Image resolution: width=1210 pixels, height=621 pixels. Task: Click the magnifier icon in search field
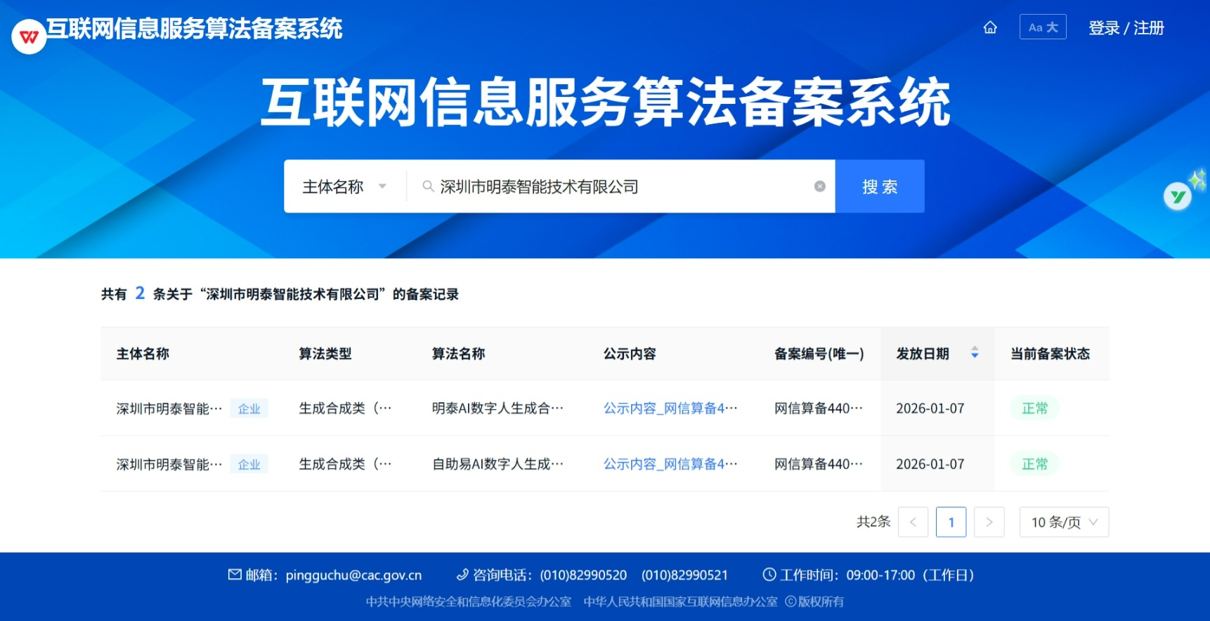pos(427,187)
